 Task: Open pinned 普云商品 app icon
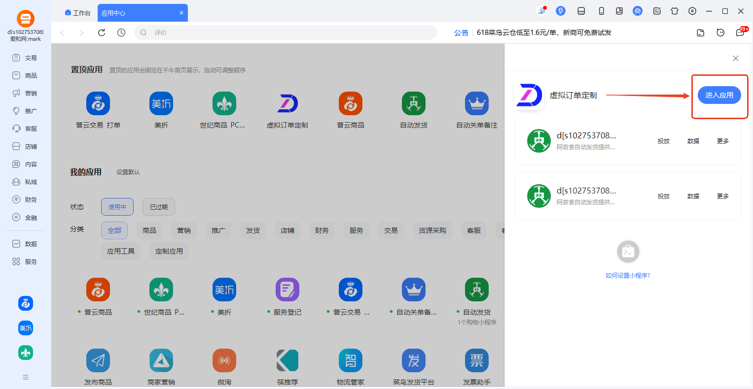click(351, 103)
